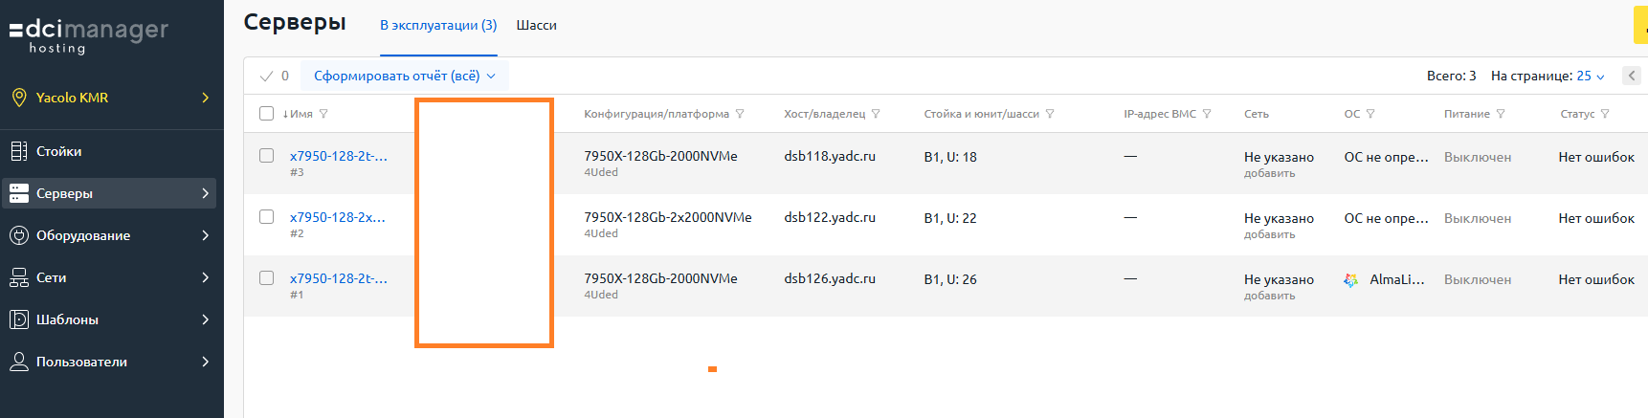The height and width of the screenshot is (418, 1648).
Task: Click the selected-count checkmark icon
Action: [266, 76]
